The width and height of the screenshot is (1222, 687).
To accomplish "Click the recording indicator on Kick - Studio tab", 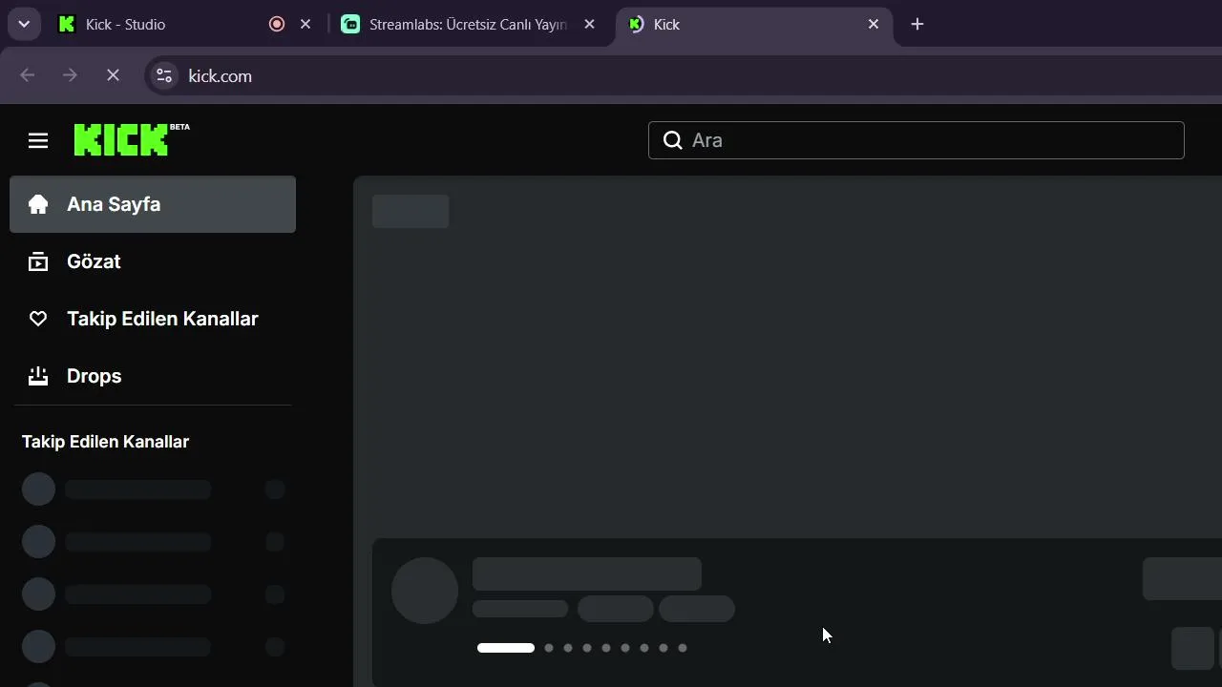I will click(277, 24).
